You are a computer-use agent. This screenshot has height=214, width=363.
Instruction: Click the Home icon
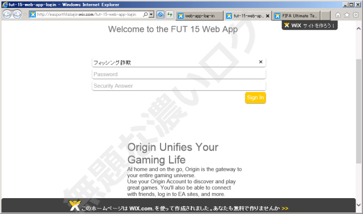tap(338, 15)
